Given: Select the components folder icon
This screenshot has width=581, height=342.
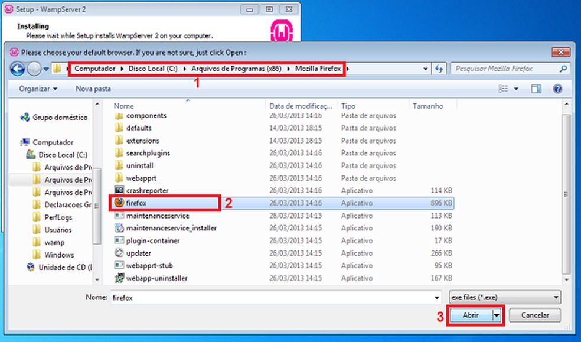Looking at the screenshot, I should pyautogui.click(x=119, y=116).
